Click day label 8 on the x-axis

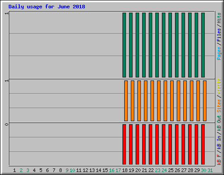(60, 170)
